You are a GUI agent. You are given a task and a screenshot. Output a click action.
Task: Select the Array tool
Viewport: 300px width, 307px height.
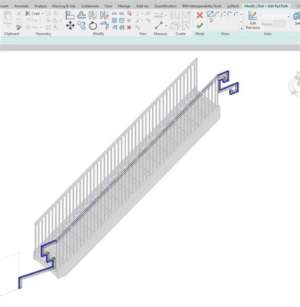click(x=115, y=20)
